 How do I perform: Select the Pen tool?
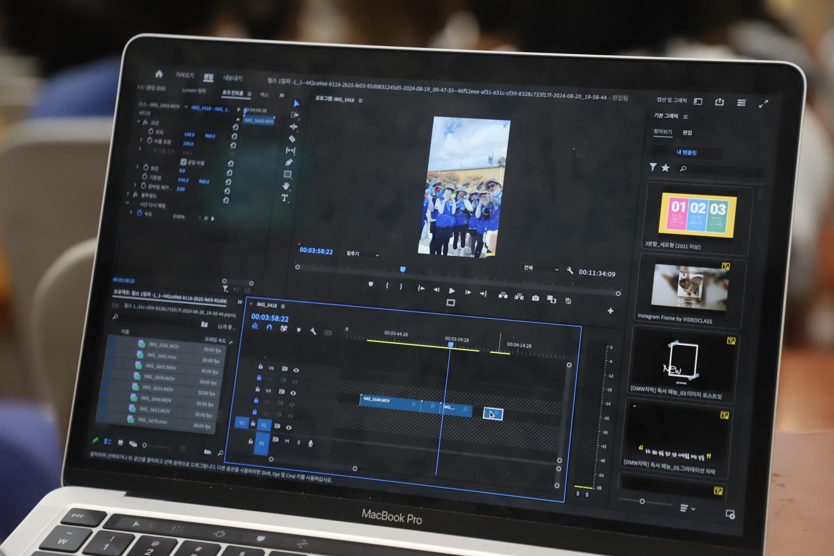[x=289, y=162]
